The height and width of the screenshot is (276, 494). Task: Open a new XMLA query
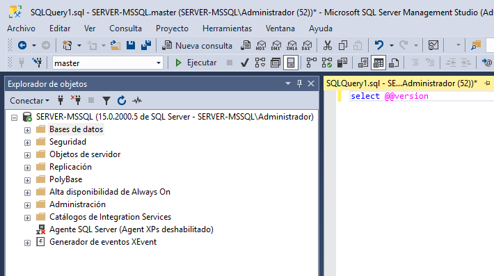(x=292, y=46)
